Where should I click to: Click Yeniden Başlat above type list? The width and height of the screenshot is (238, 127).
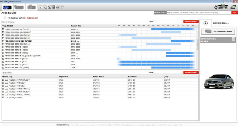(191, 72)
